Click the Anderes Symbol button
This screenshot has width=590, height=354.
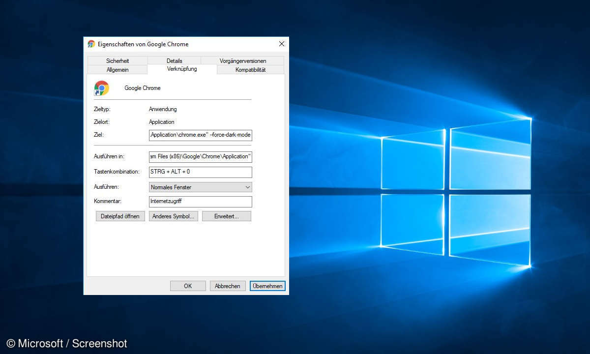click(x=174, y=216)
